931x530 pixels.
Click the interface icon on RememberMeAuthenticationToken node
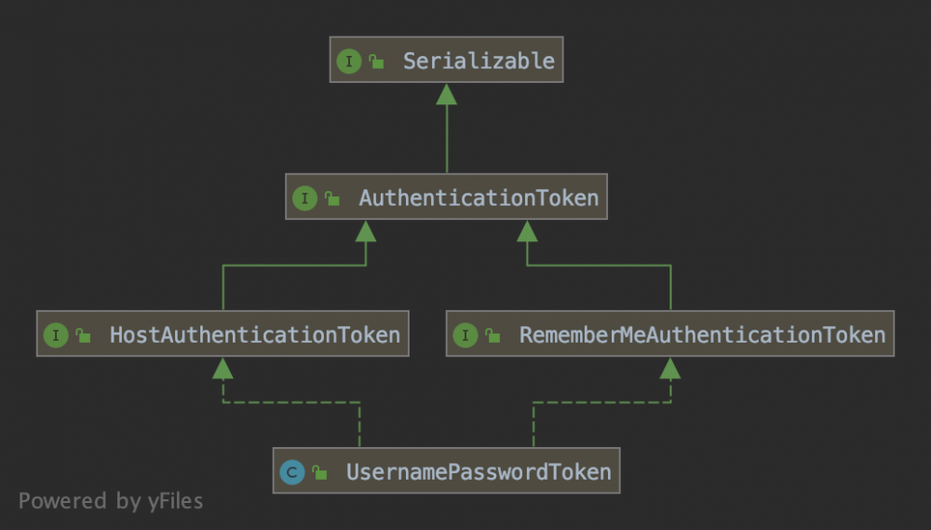(x=465, y=335)
